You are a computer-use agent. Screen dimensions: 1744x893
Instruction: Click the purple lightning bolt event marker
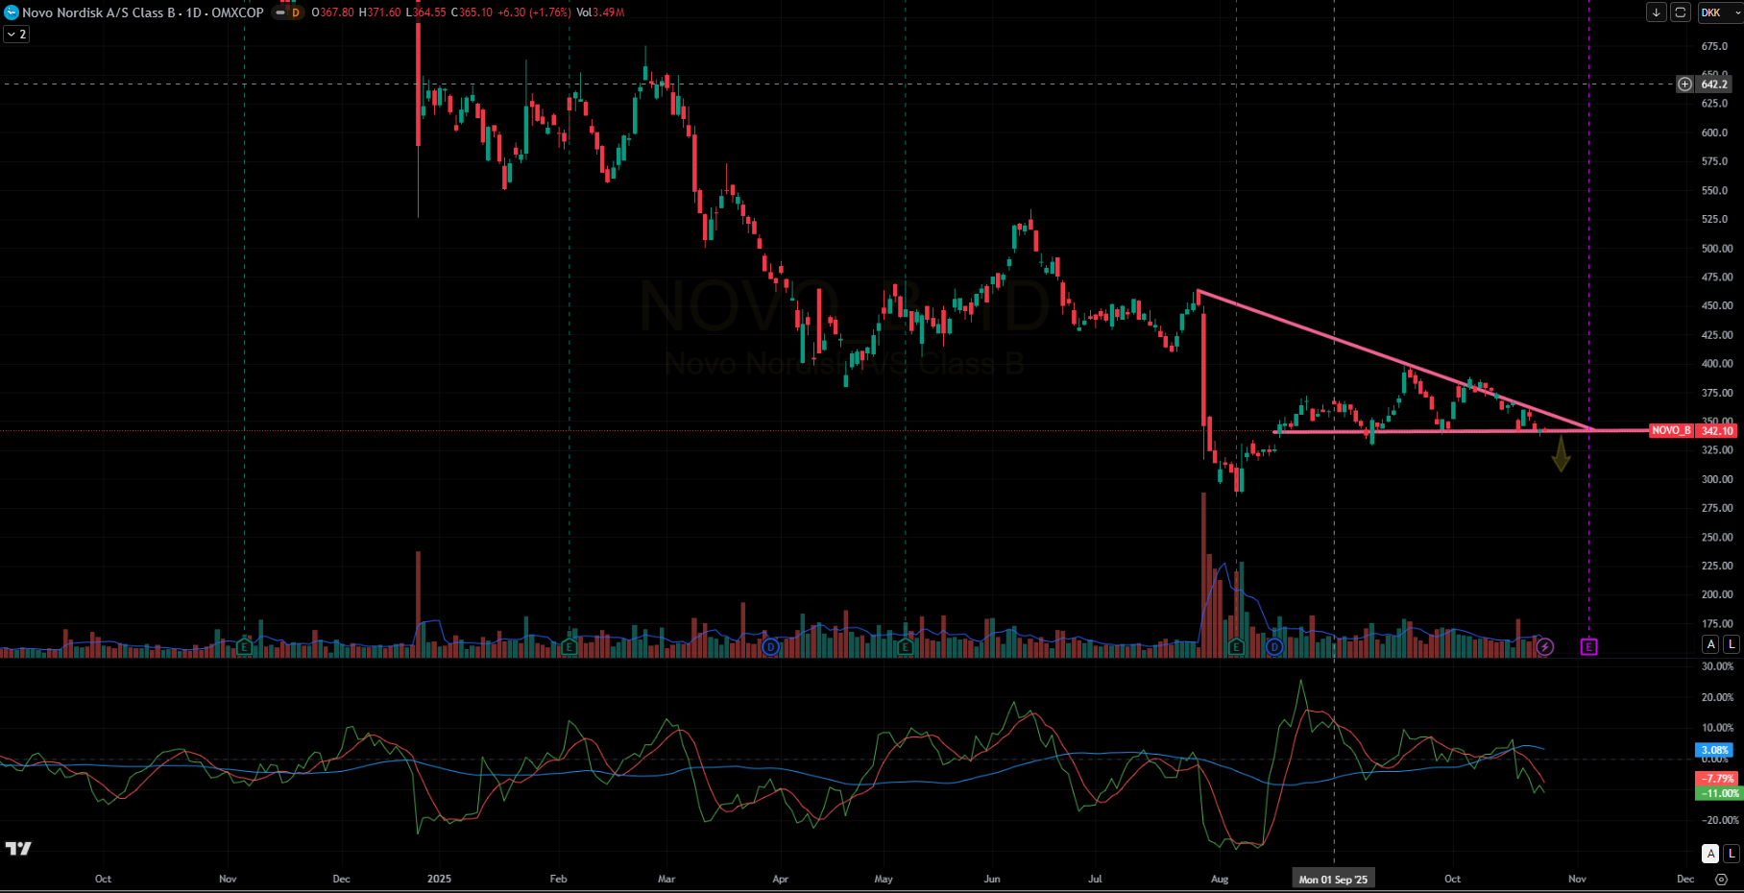(x=1544, y=647)
